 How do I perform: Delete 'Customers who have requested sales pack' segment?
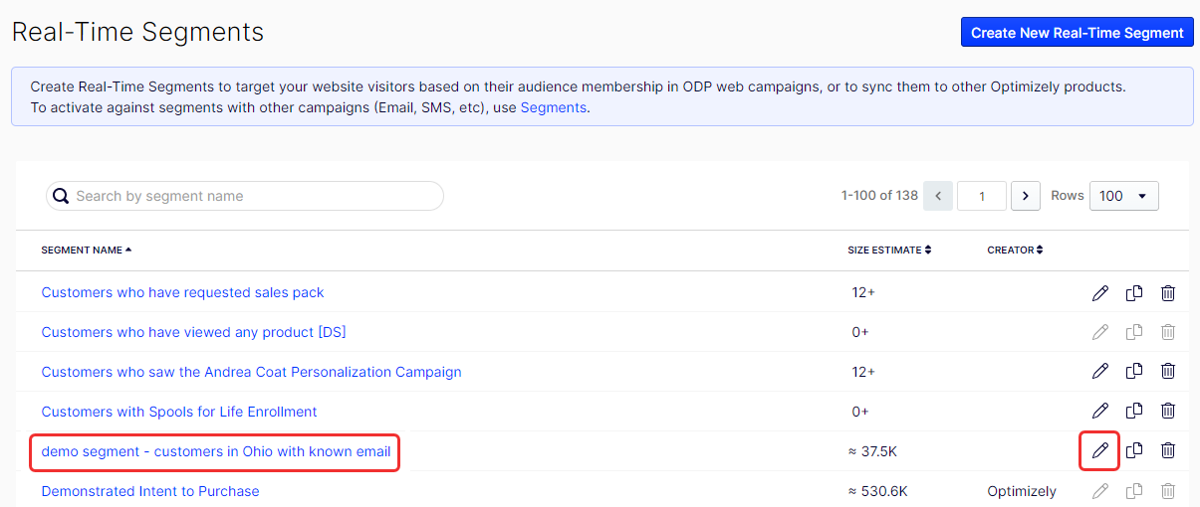pos(1168,292)
